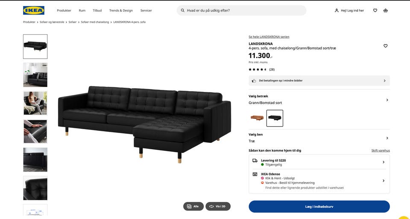The width and height of the screenshot is (410, 219).
Task: Show all images with Alle button
Action: tap(193, 206)
